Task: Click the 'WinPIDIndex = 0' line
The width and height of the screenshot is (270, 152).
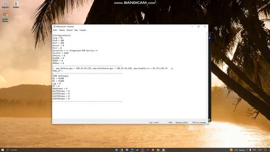Action: [x=61, y=91]
